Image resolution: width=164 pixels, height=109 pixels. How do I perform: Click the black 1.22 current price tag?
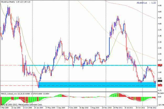pos(160,81)
